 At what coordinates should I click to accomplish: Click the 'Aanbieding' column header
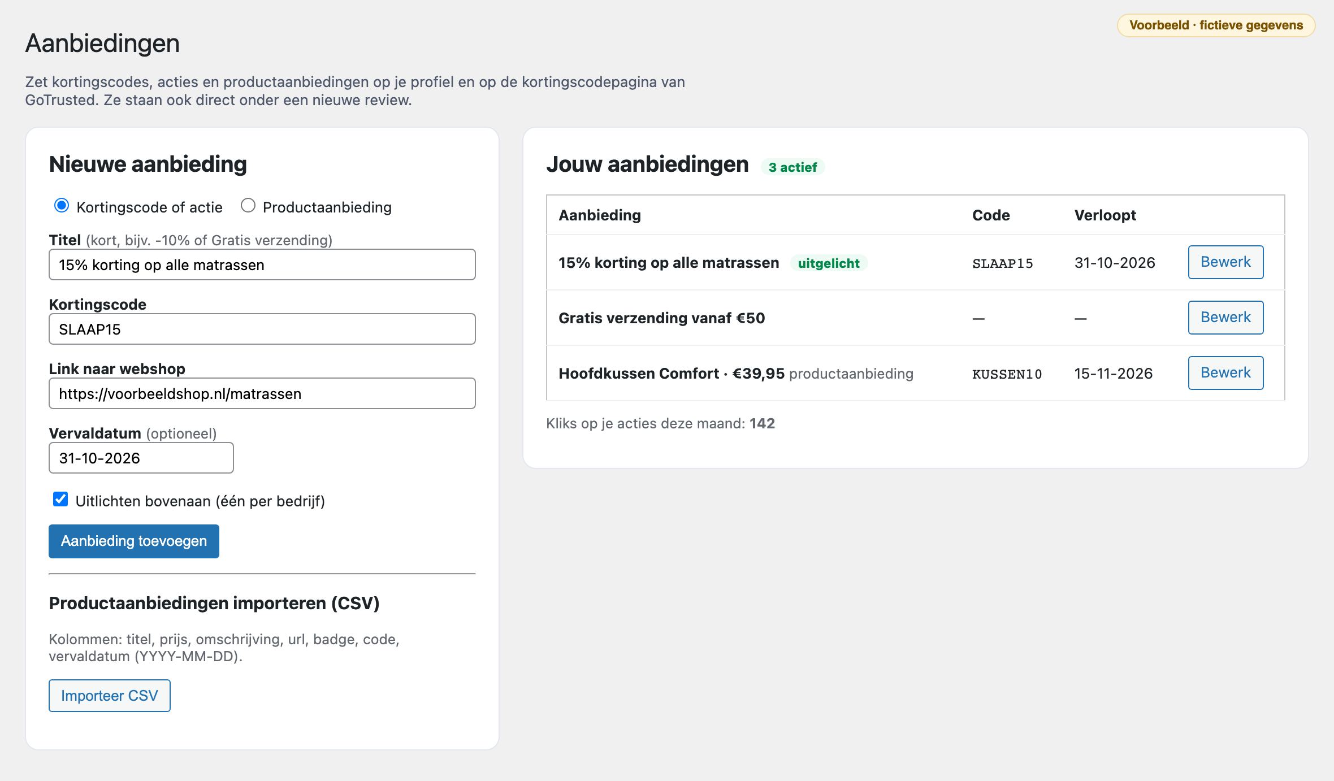coord(600,215)
